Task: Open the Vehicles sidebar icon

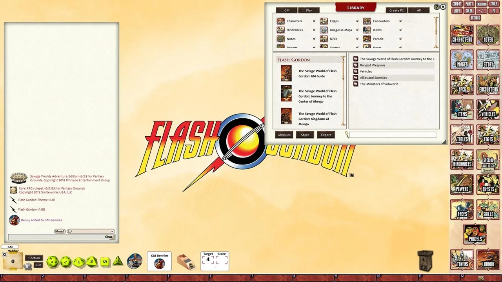Action: coord(488,110)
